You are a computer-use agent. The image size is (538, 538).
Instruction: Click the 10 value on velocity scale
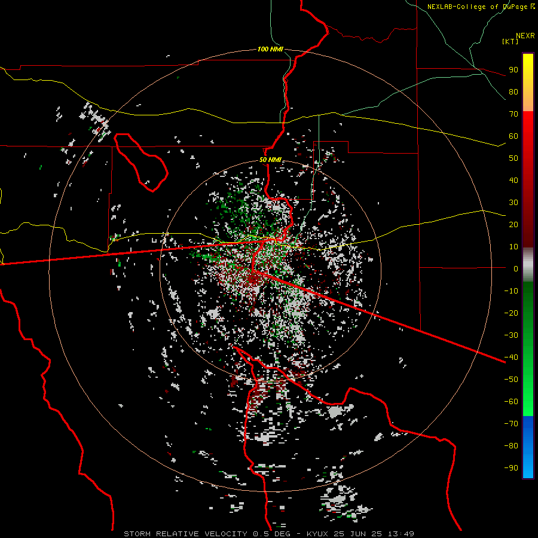pos(513,247)
